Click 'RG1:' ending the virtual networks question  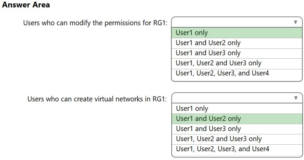point(160,99)
